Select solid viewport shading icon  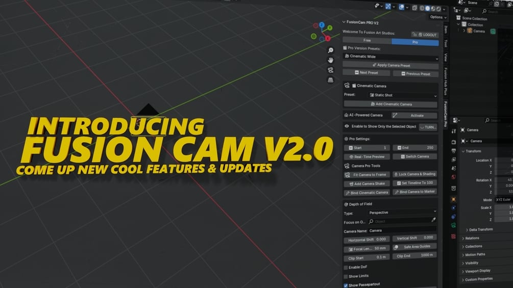coord(428,9)
